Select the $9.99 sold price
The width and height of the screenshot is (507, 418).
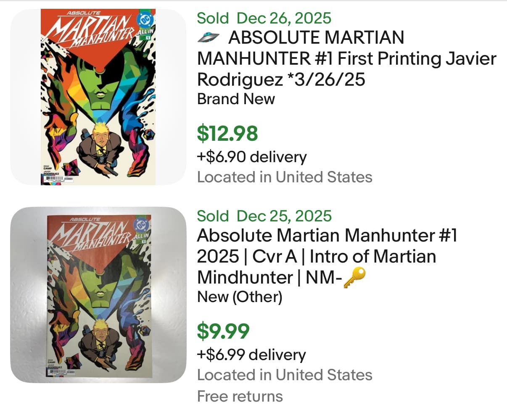(223, 331)
